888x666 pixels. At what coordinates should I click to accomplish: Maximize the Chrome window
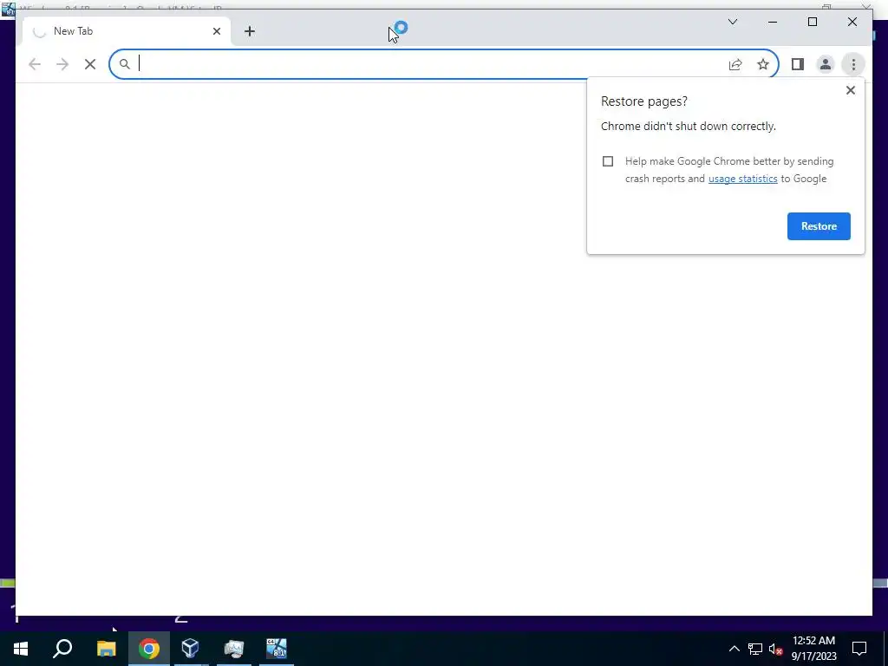(812, 22)
